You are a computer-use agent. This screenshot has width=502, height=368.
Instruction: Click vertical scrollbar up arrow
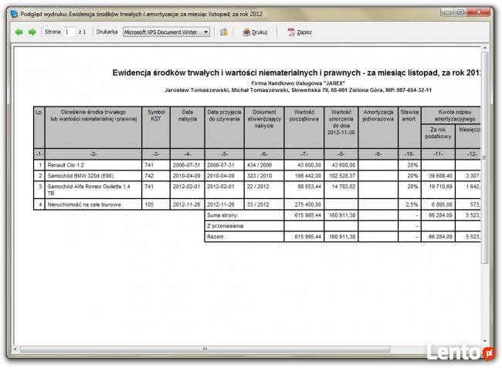(485, 49)
